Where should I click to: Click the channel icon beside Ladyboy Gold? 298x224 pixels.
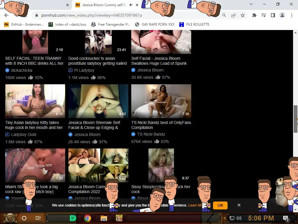click(7, 134)
